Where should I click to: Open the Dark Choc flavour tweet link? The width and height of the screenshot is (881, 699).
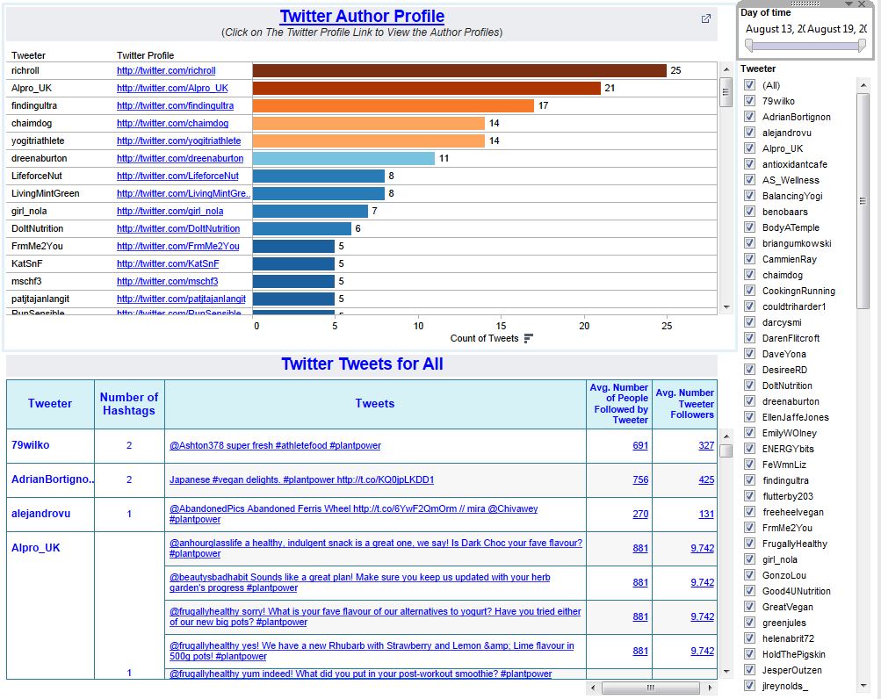point(375,549)
